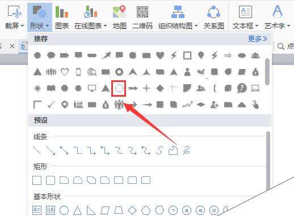Select the empty circle shape in 推荐
Viewport: 294px width, 216px height.
(119, 88)
